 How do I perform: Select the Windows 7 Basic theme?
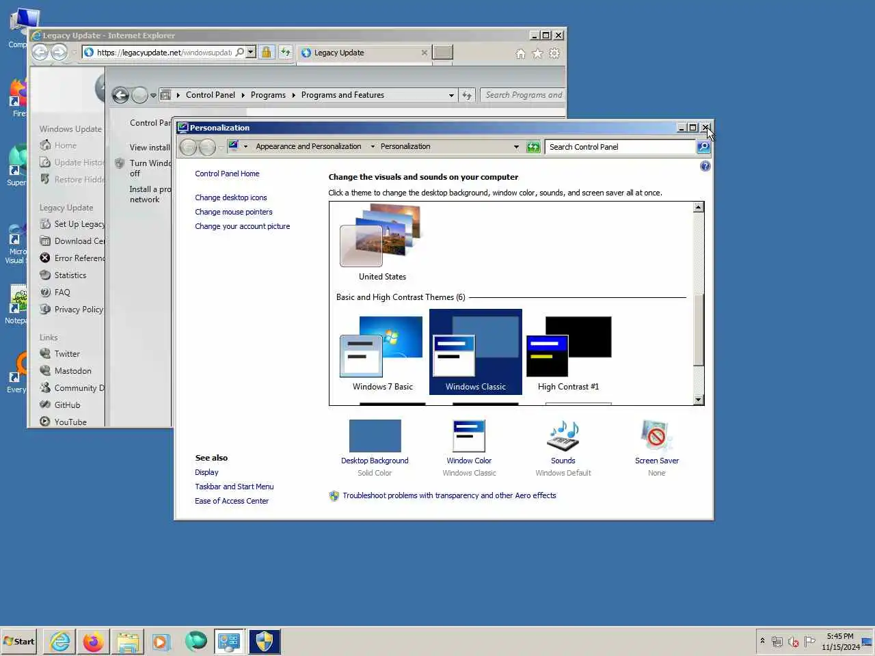point(382,353)
